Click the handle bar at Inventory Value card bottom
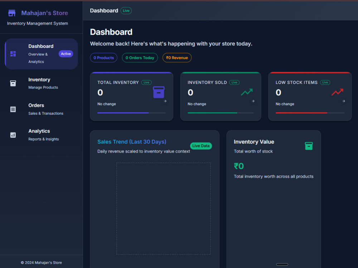The height and width of the screenshot is (268, 358). click(282, 264)
